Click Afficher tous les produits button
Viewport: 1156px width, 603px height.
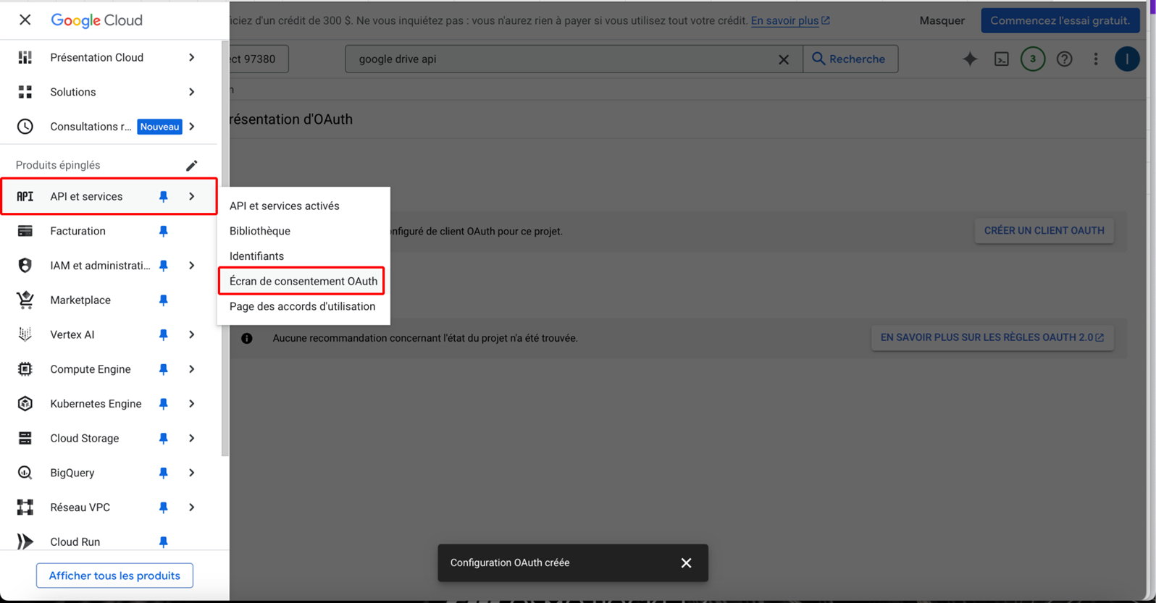pyautogui.click(x=114, y=575)
